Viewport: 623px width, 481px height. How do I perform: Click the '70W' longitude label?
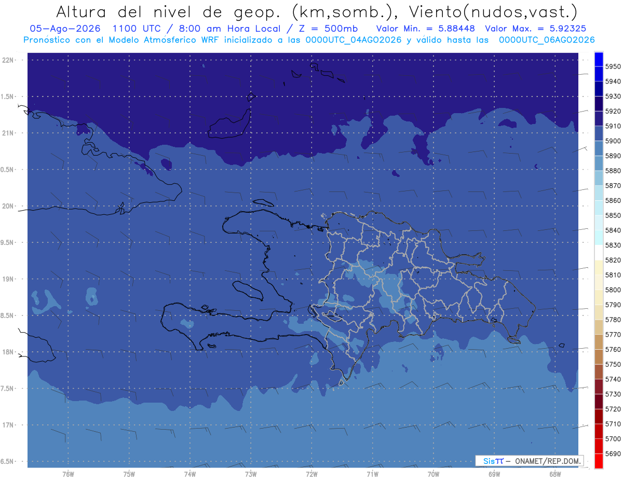pyautogui.click(x=434, y=474)
